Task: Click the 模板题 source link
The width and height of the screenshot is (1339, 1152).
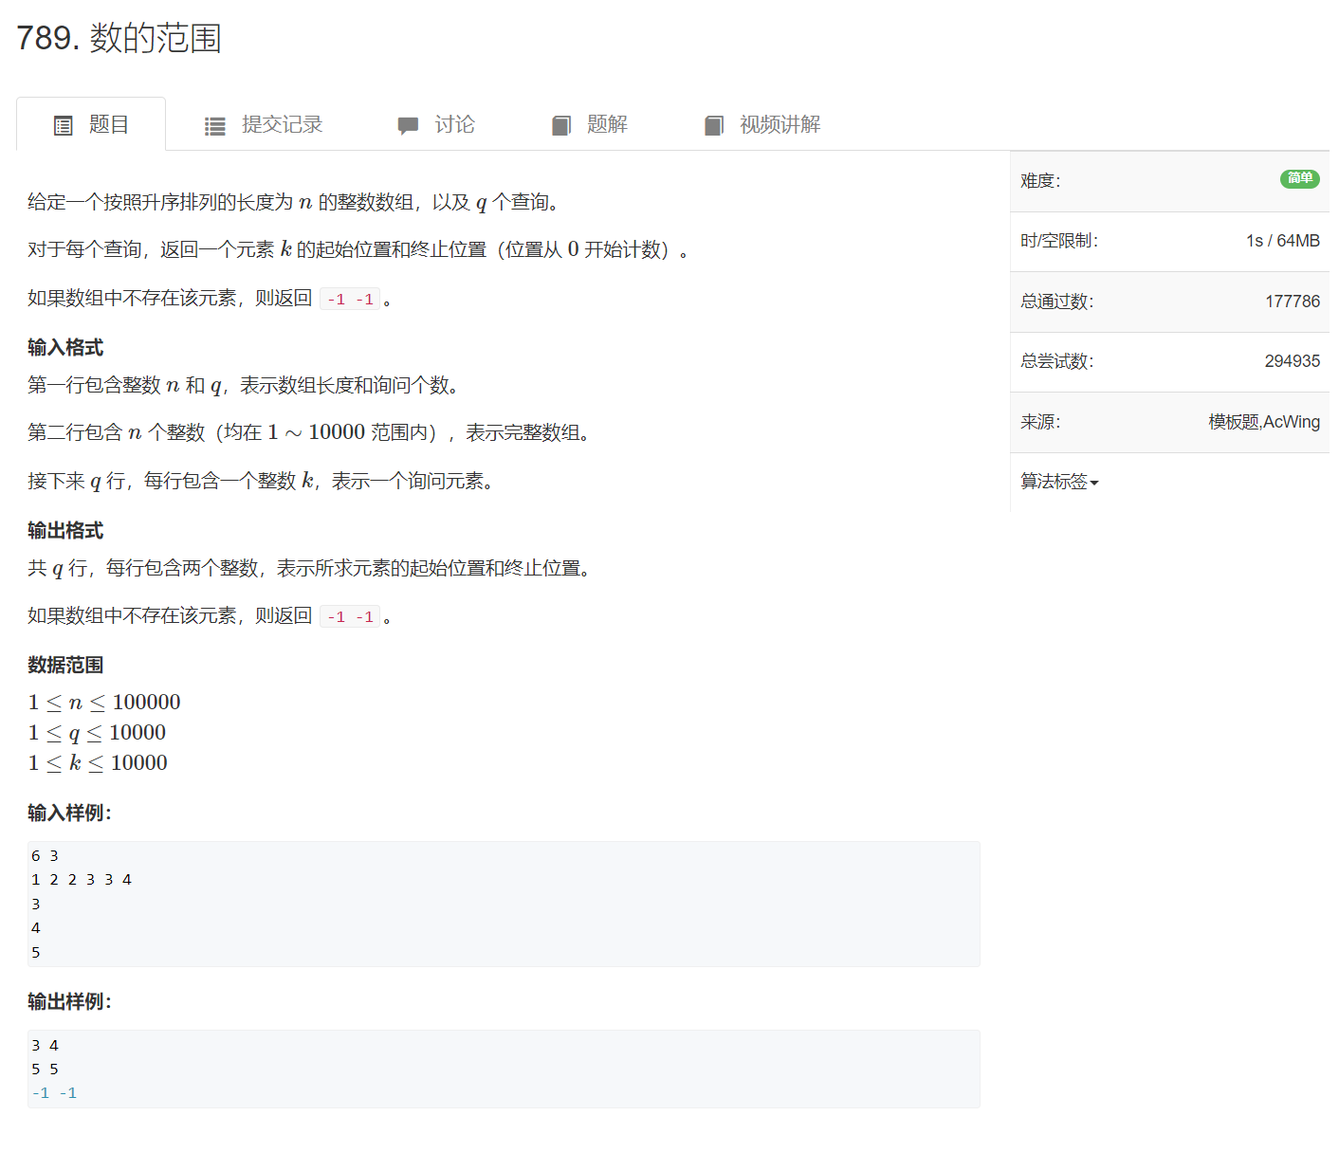Action: click(1234, 422)
